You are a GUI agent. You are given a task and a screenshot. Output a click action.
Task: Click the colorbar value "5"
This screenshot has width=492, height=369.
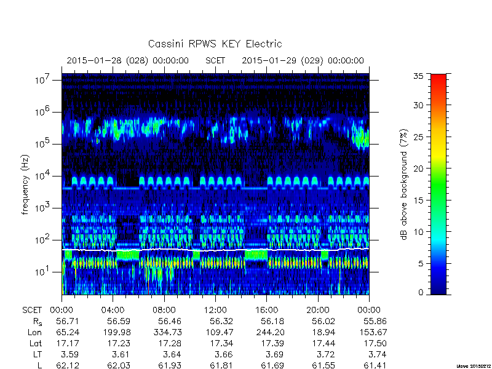coord(421,264)
